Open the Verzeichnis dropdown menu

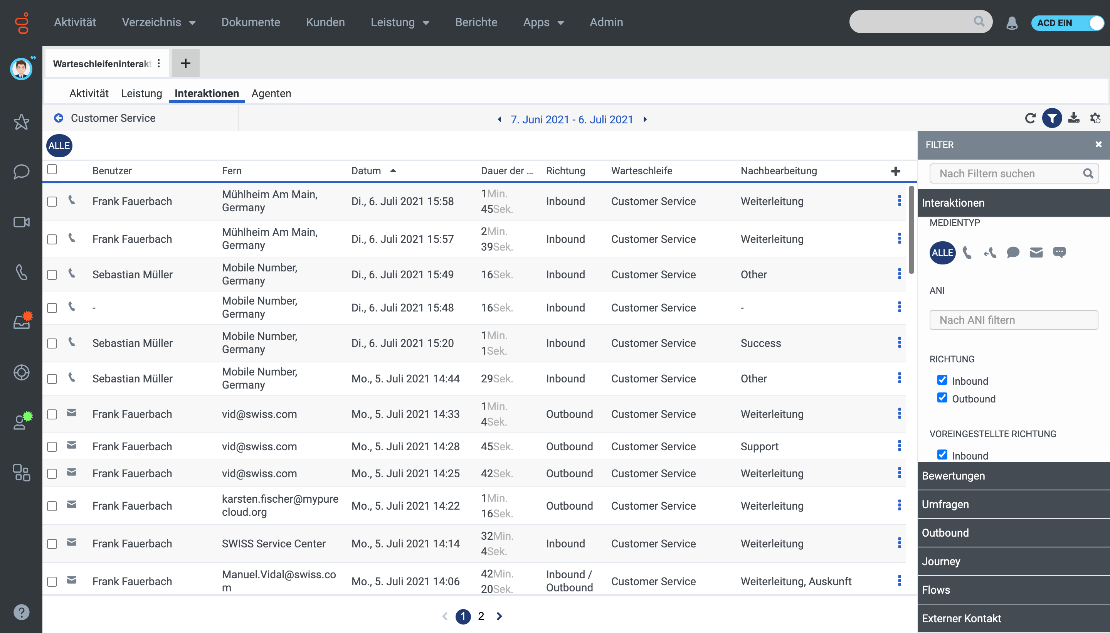tap(158, 23)
